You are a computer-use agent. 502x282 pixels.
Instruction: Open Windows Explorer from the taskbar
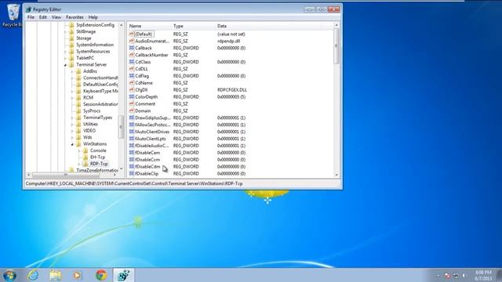[x=56, y=275]
